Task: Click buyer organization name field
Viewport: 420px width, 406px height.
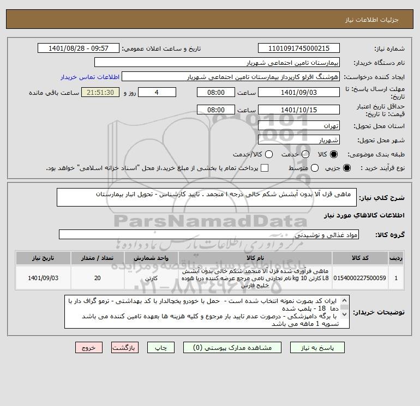Action: [217, 63]
